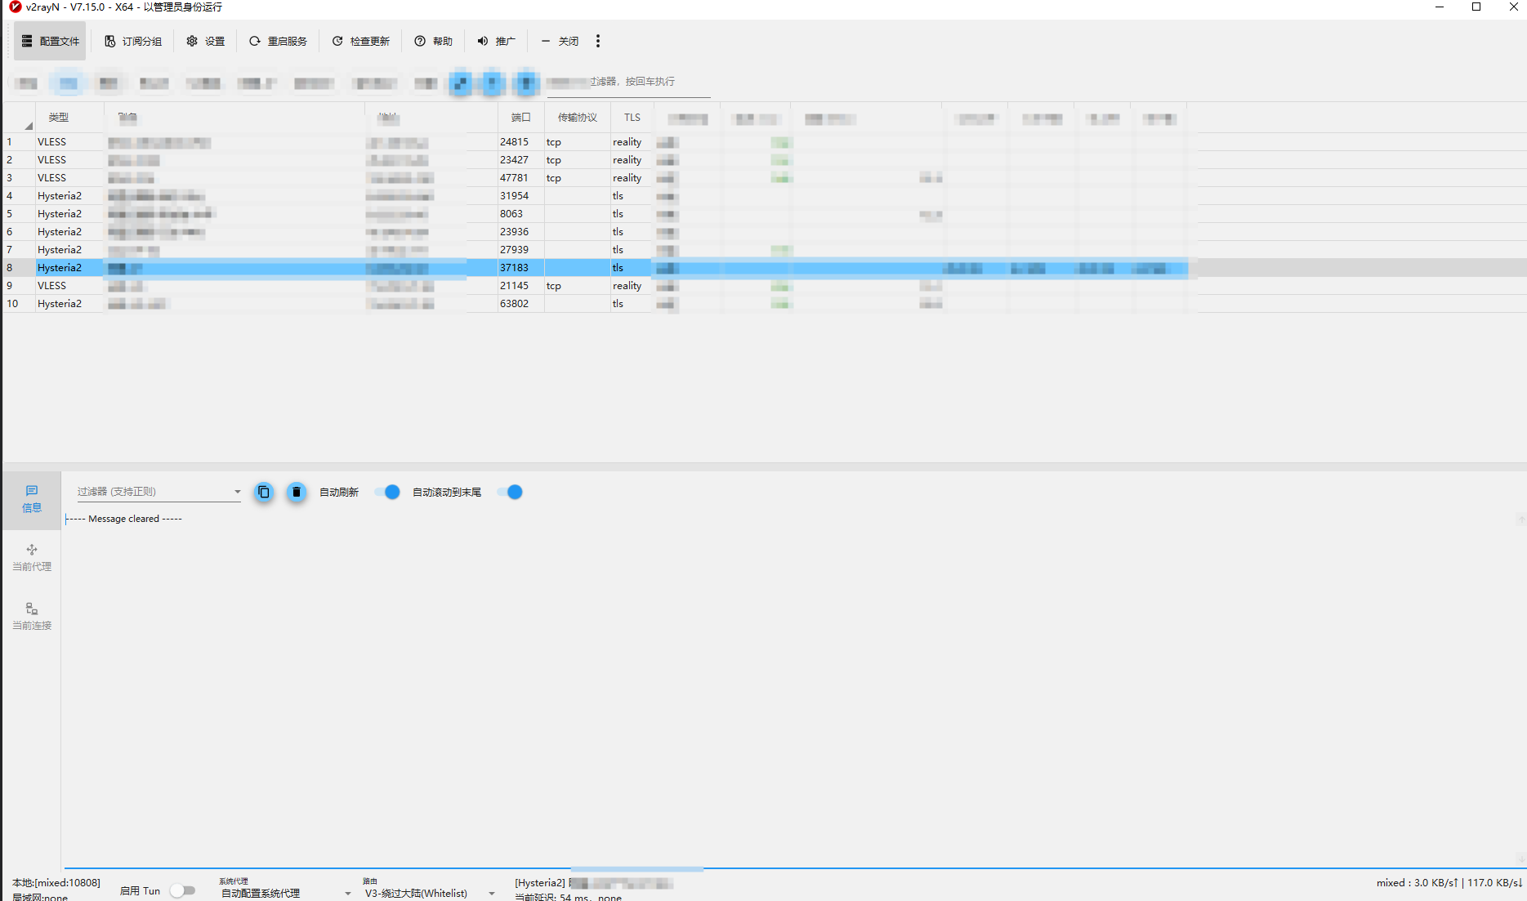Open the three-dot more options menu
Viewport: 1527px width, 901px height.
point(598,41)
